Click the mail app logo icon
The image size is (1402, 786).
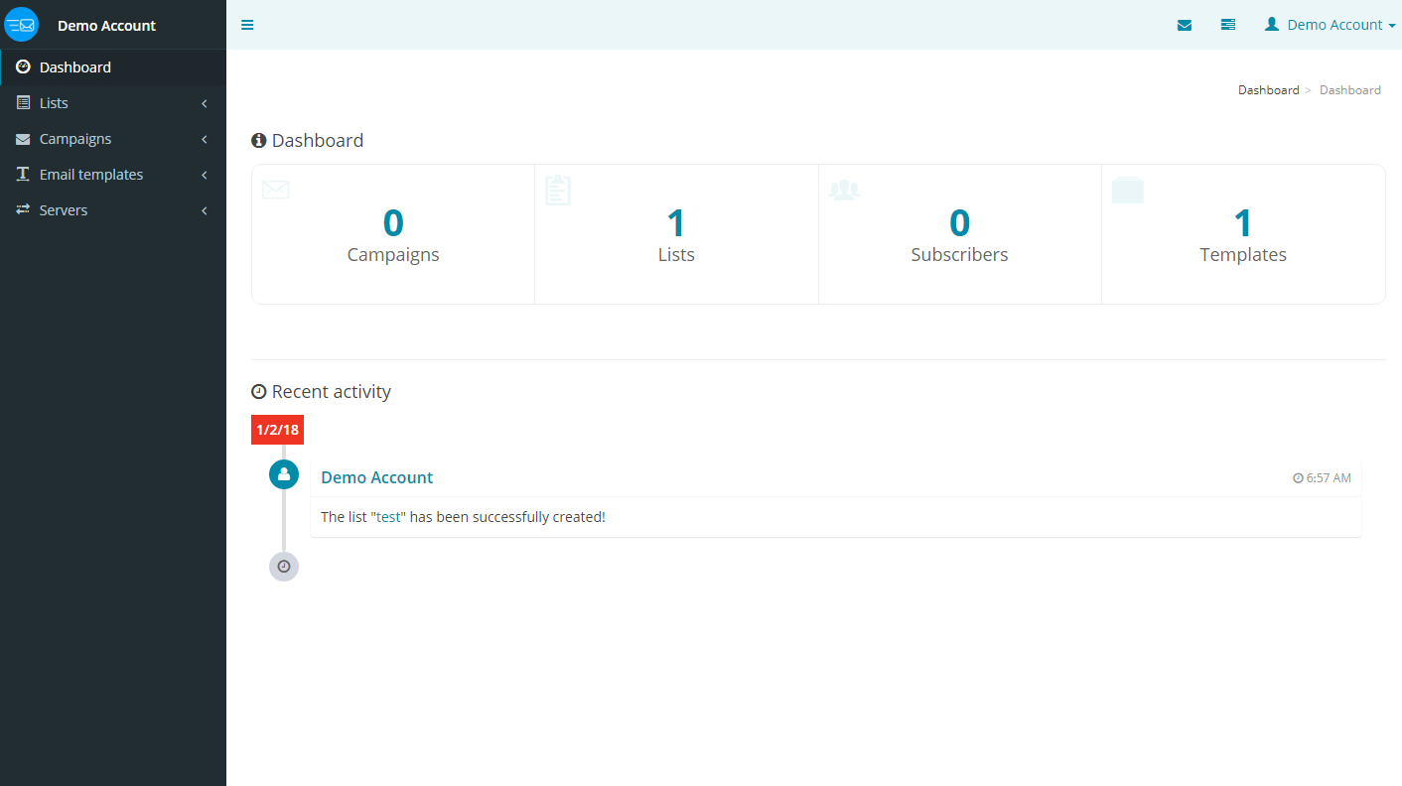21,25
